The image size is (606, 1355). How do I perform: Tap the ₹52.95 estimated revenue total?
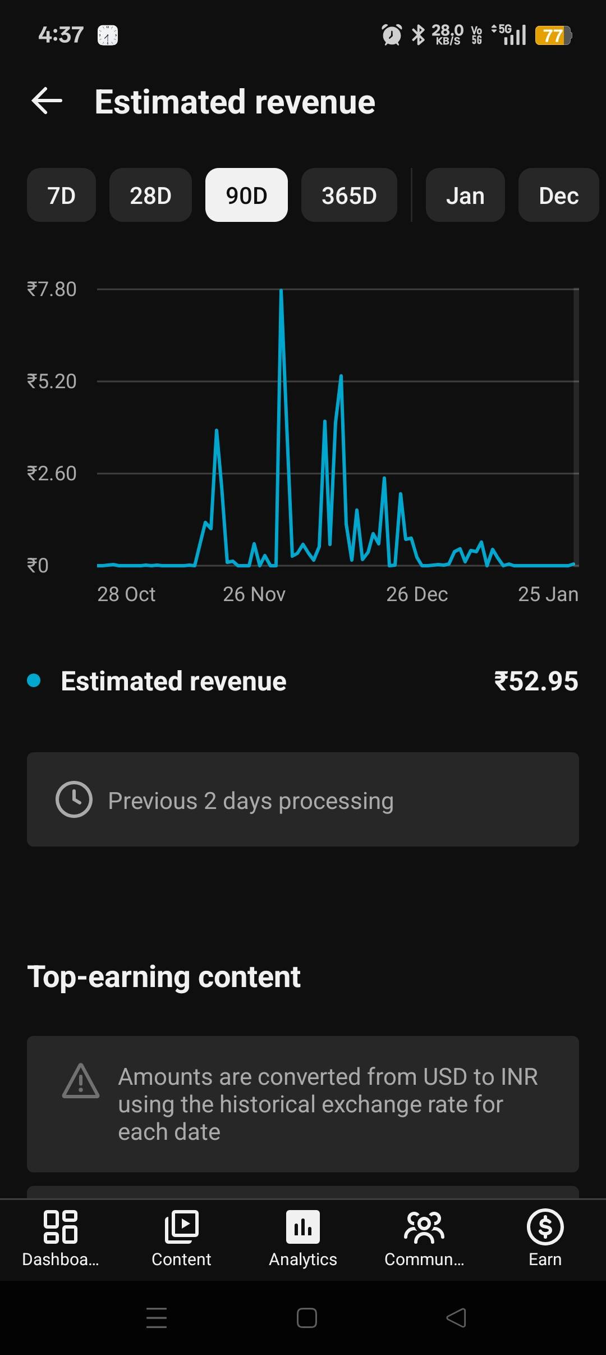[536, 681]
